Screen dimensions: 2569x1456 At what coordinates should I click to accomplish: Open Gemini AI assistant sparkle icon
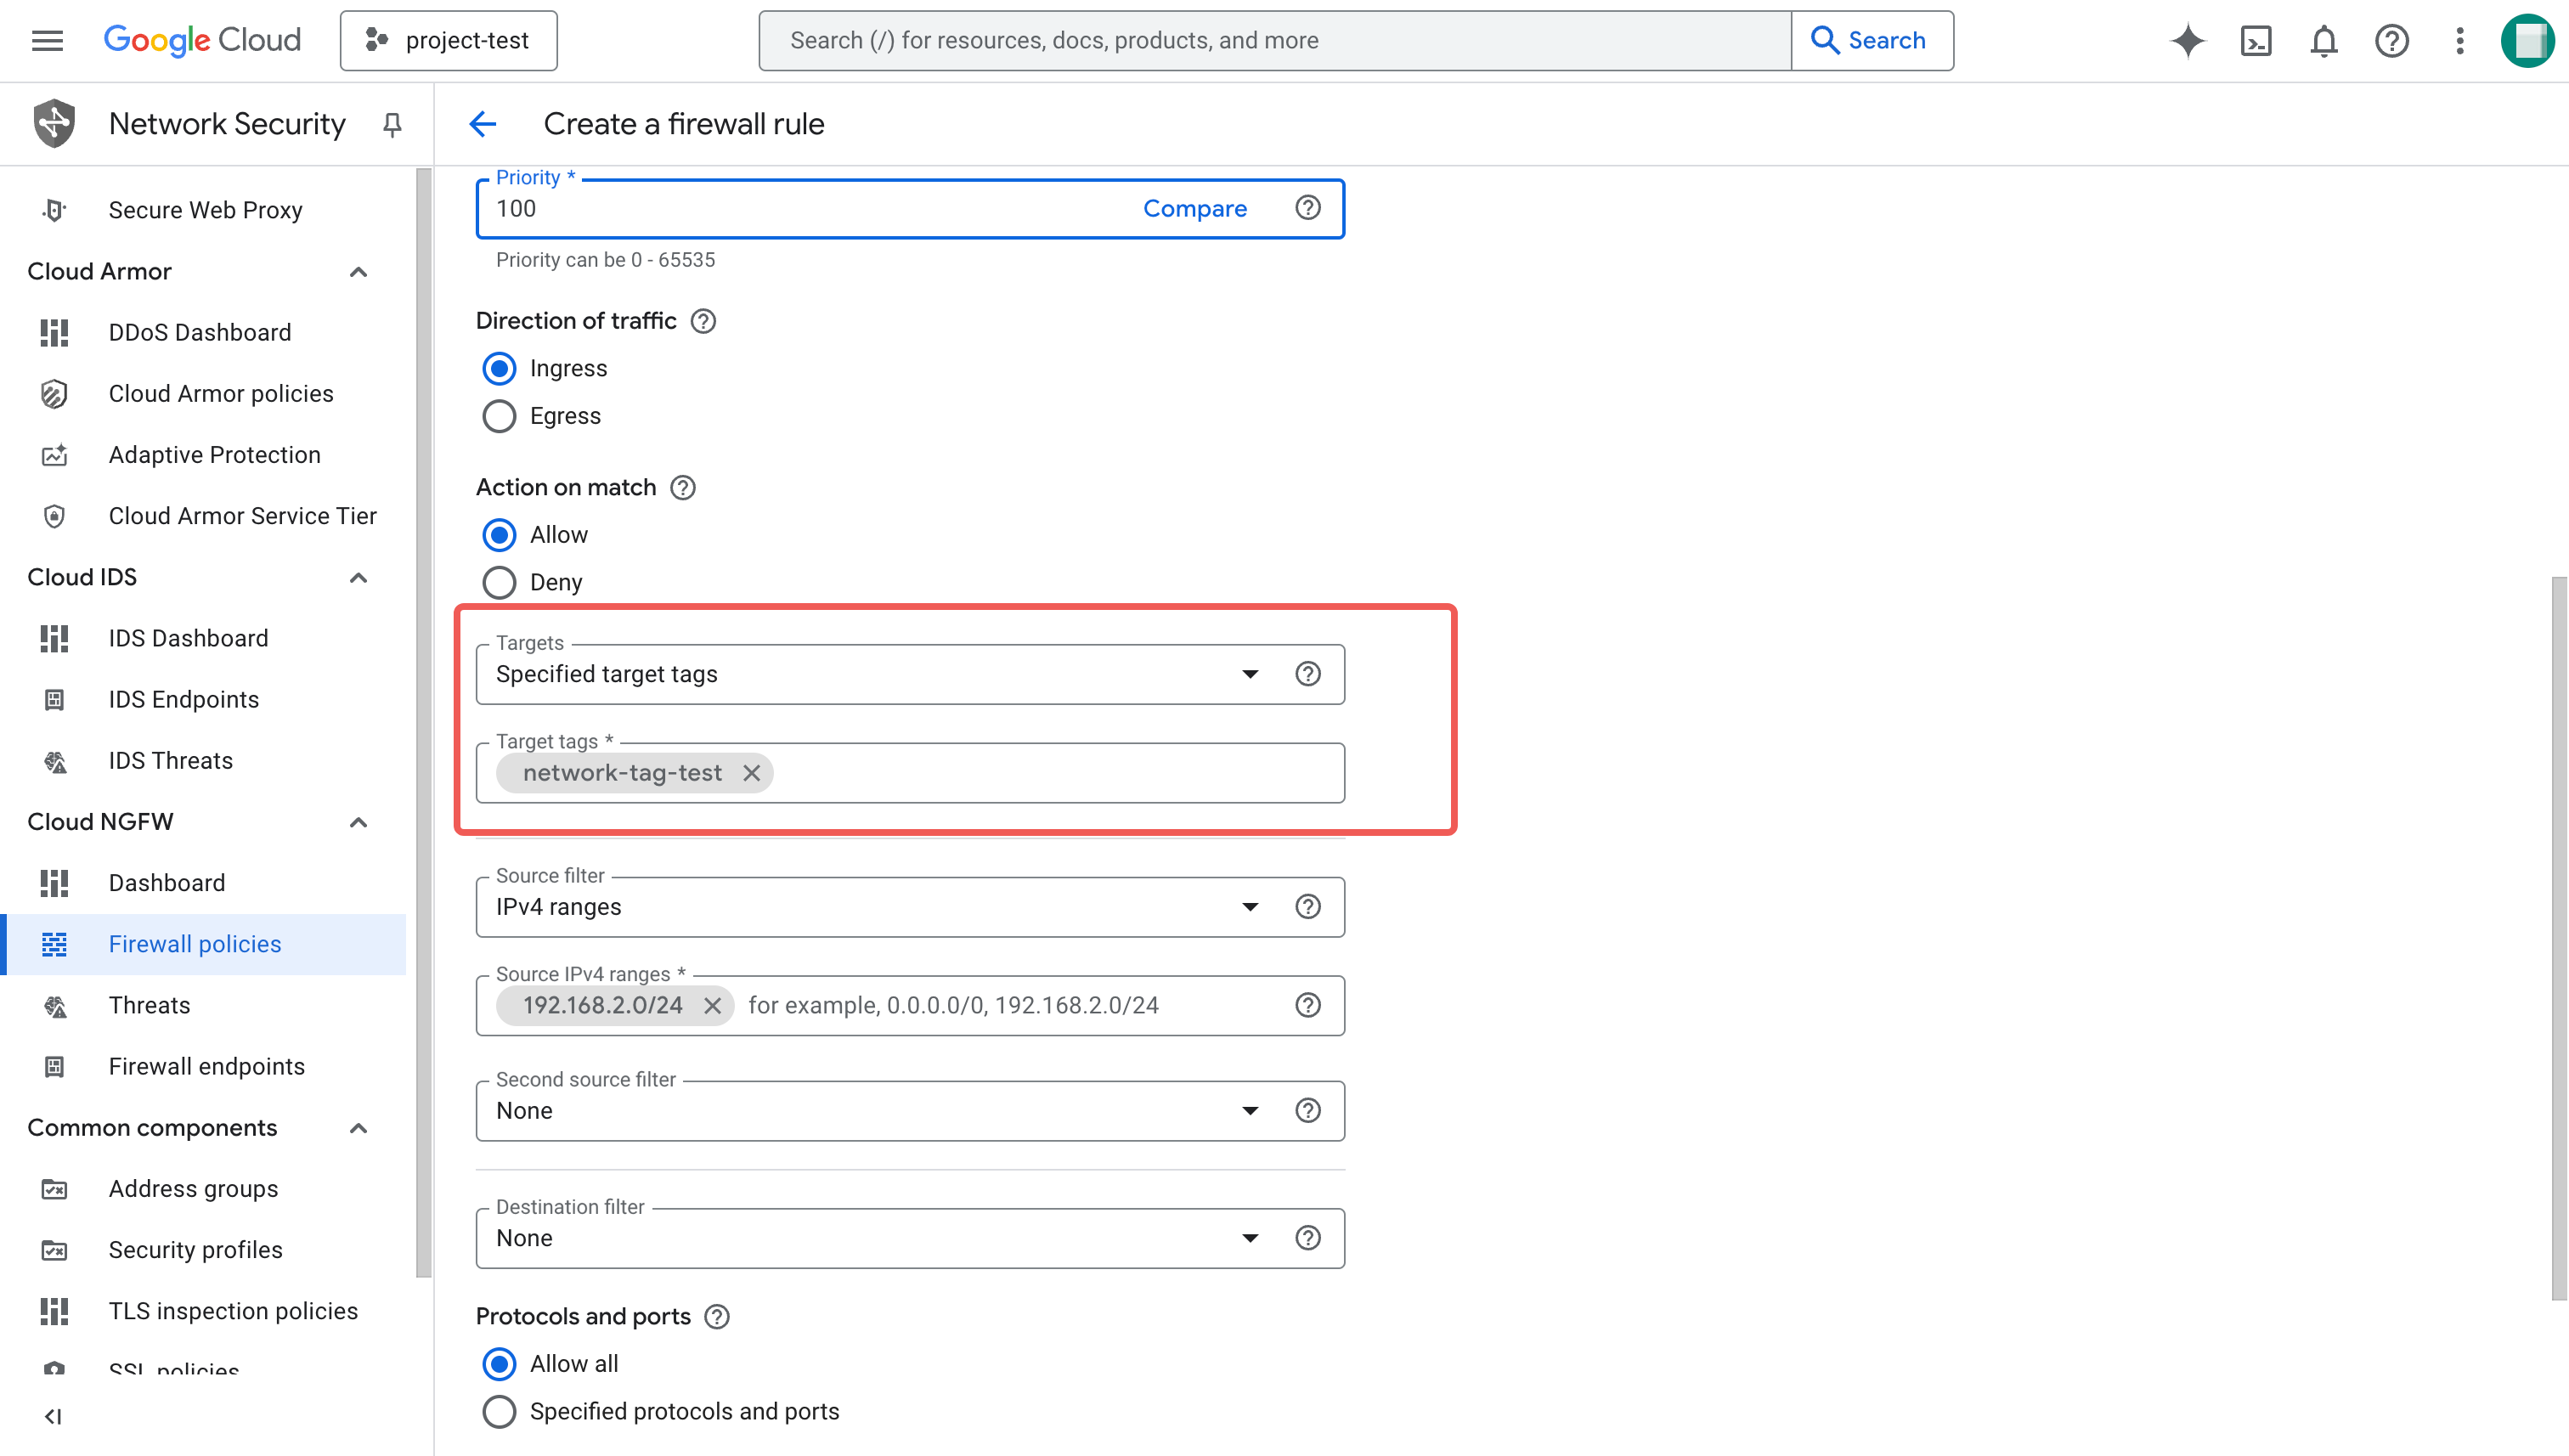click(2187, 41)
